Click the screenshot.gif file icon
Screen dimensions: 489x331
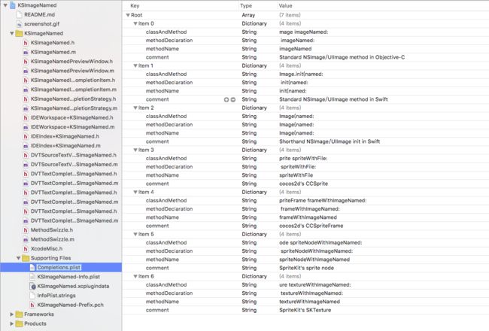coord(20,24)
